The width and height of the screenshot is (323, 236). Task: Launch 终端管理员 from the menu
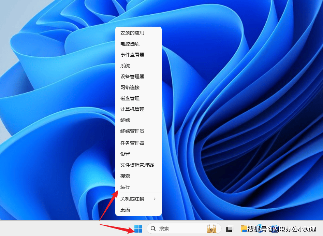[x=138, y=131]
